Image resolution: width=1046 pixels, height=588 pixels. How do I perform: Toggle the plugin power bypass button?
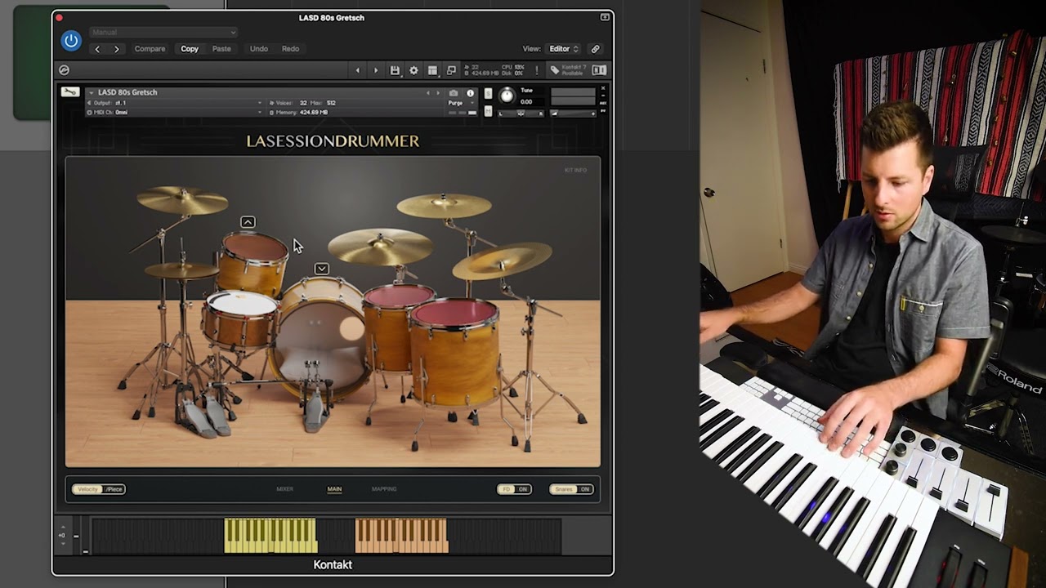(x=71, y=40)
